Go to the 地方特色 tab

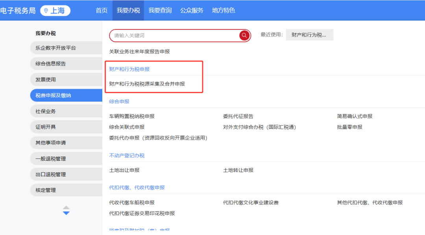coord(223,11)
